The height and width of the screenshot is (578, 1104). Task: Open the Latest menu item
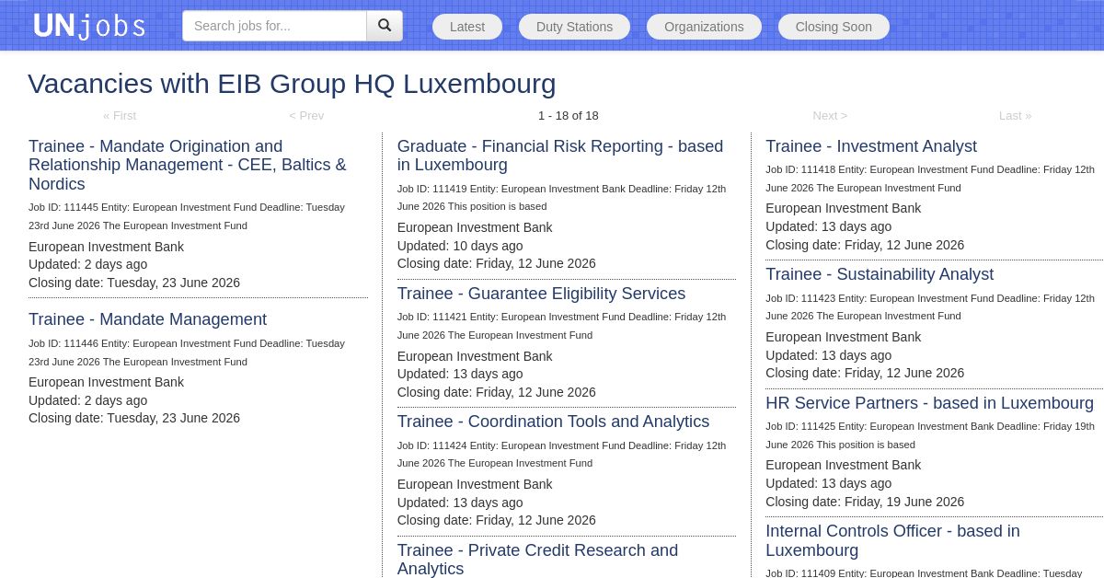pos(467,27)
